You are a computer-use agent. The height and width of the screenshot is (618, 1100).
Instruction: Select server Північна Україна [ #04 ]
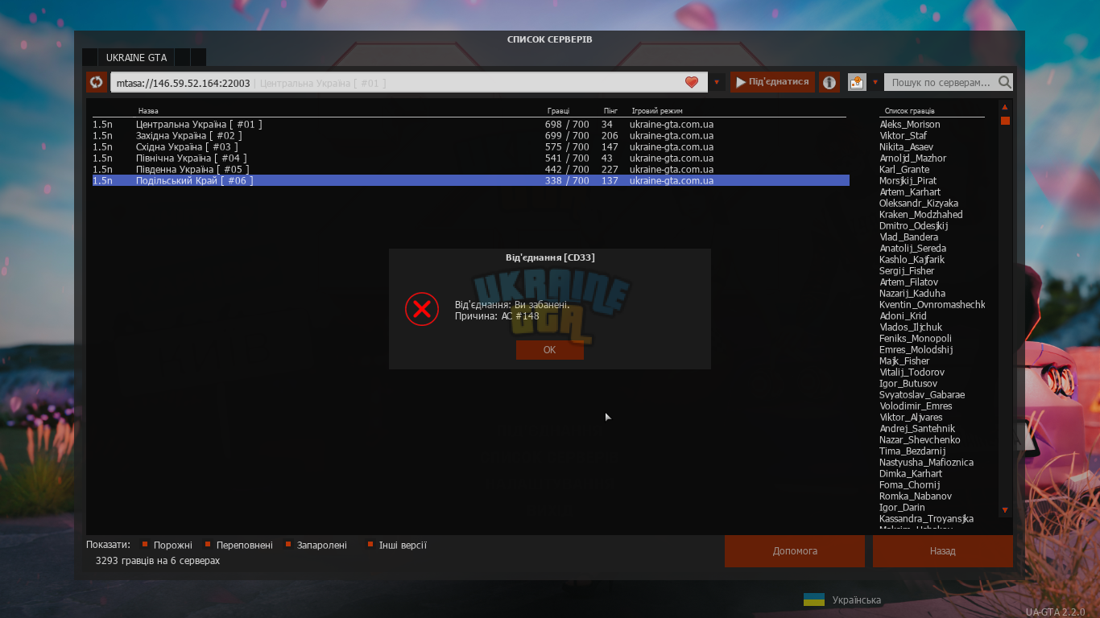pyautogui.click(x=471, y=158)
